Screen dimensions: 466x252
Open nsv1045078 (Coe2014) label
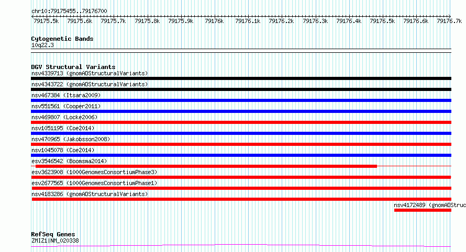(63, 150)
